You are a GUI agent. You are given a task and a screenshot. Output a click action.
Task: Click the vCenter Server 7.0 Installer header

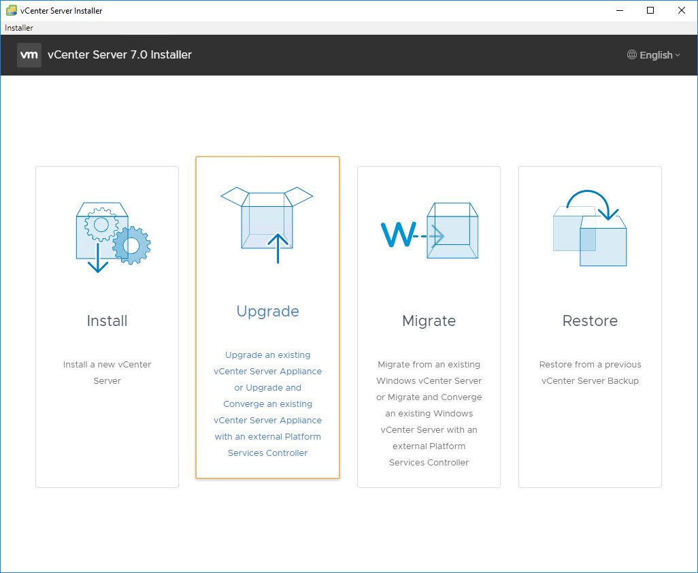click(x=120, y=54)
